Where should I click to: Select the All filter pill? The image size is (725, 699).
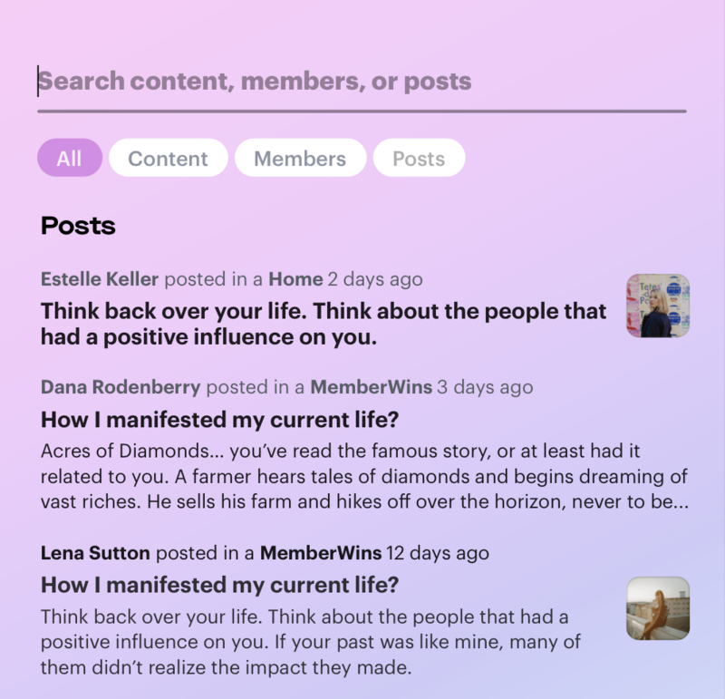69,158
